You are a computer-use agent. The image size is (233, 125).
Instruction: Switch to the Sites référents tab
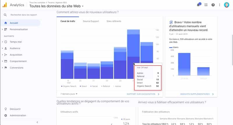pyautogui.click(x=114, y=21)
